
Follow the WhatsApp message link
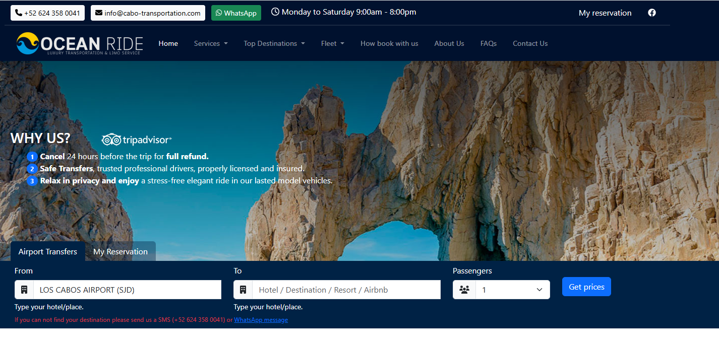click(261, 320)
